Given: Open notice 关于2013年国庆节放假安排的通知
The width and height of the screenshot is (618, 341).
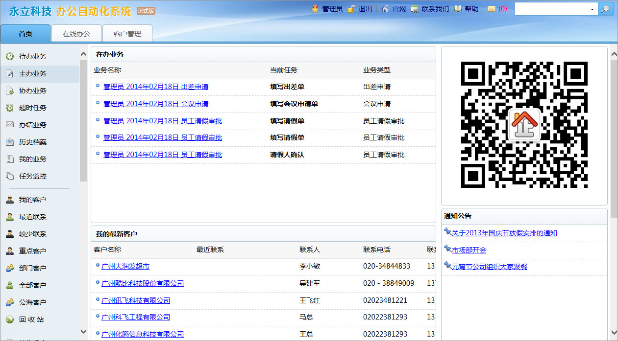Looking at the screenshot, I should [504, 233].
